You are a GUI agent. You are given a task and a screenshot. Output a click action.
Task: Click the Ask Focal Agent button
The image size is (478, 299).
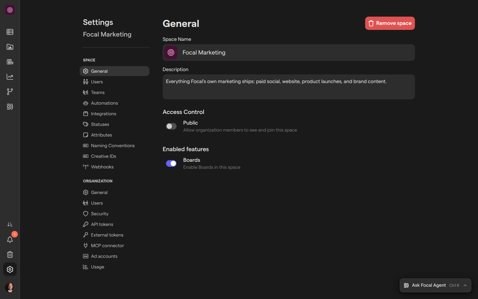point(435,285)
